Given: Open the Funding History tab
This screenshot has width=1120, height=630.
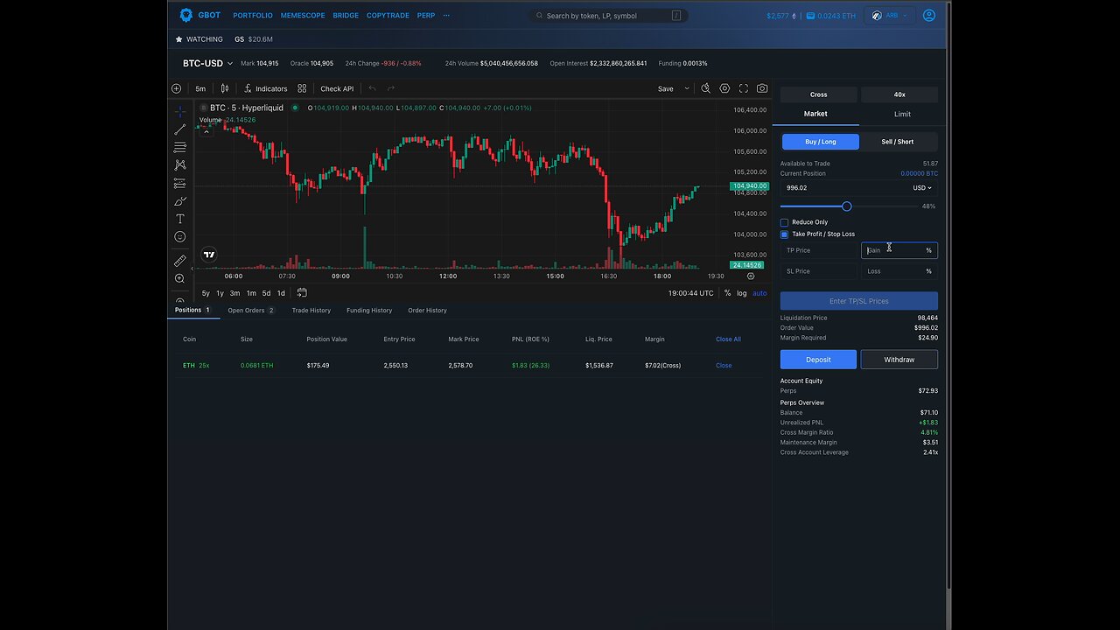Looking at the screenshot, I should coord(369,311).
